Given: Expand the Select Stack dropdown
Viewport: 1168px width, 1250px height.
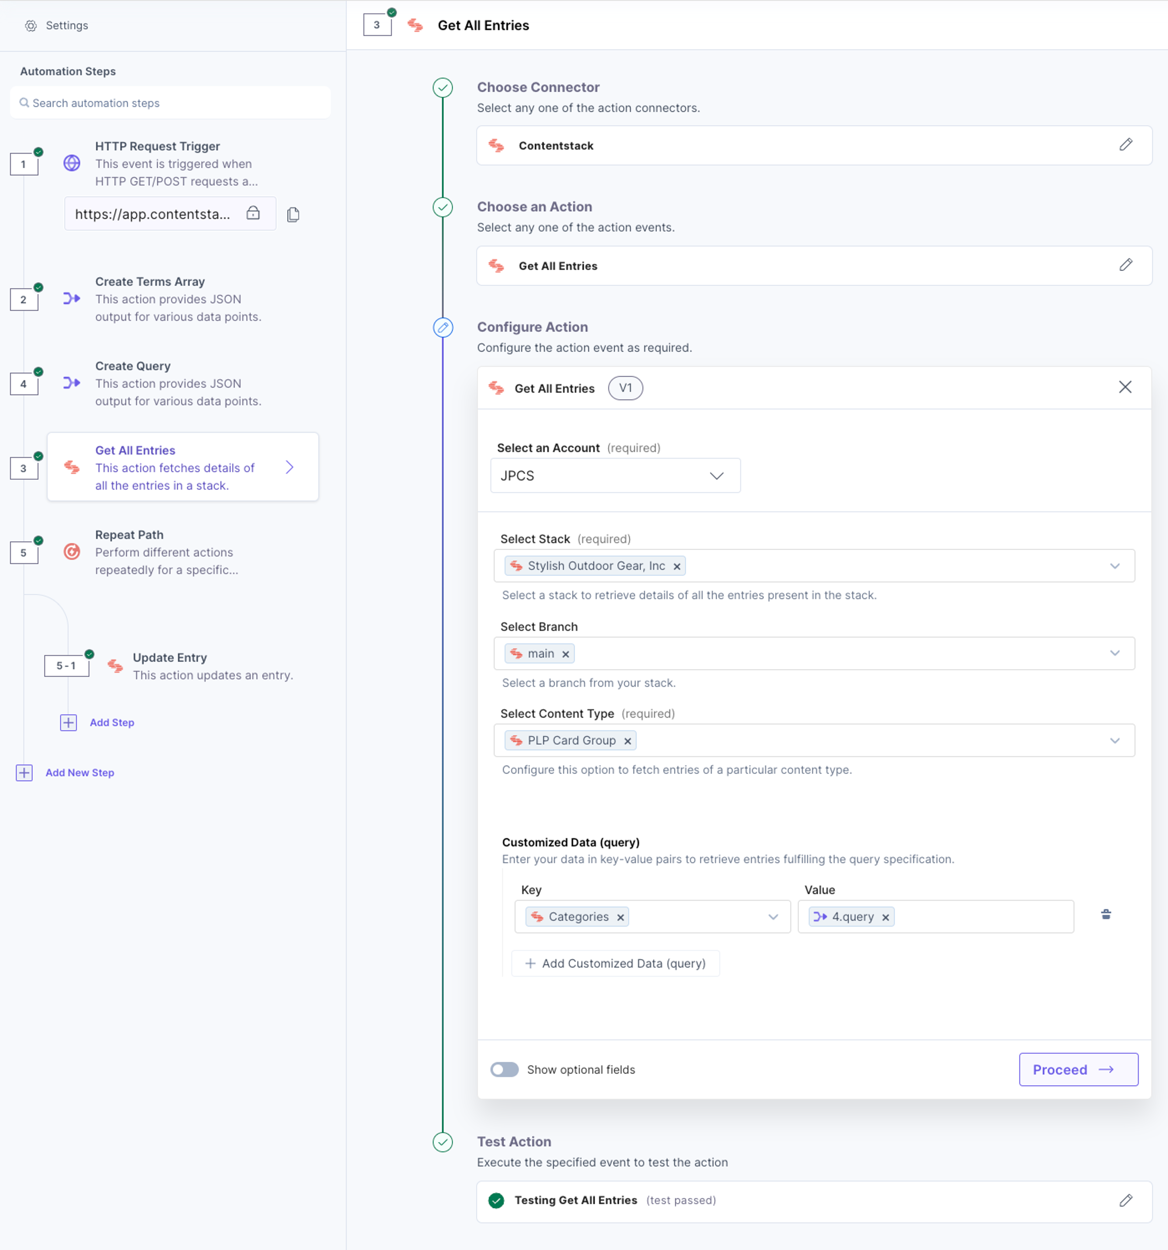Looking at the screenshot, I should coord(1114,566).
